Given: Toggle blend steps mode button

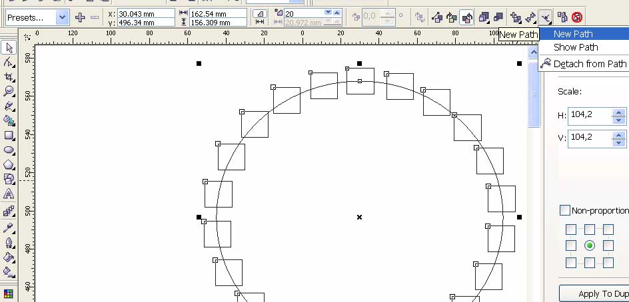Looking at the screenshot, I should (260, 13).
